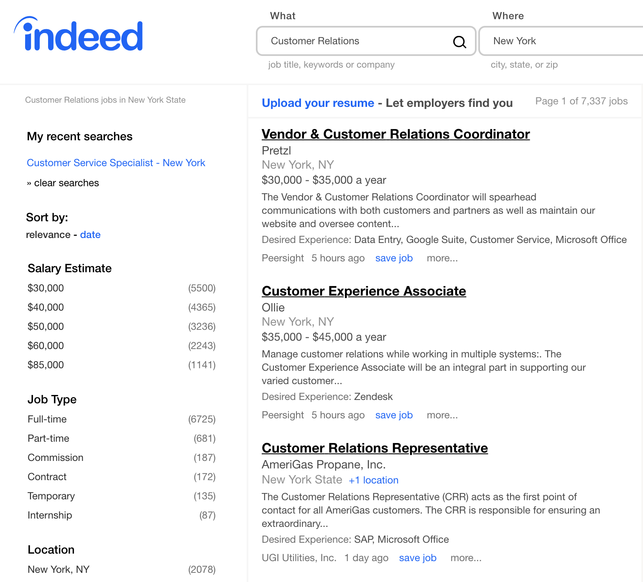Screen dimensions: 643x582
Task: Clear recent searches
Action: 66,183
